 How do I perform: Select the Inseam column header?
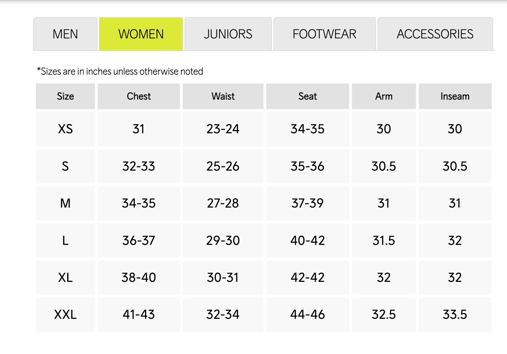click(455, 96)
